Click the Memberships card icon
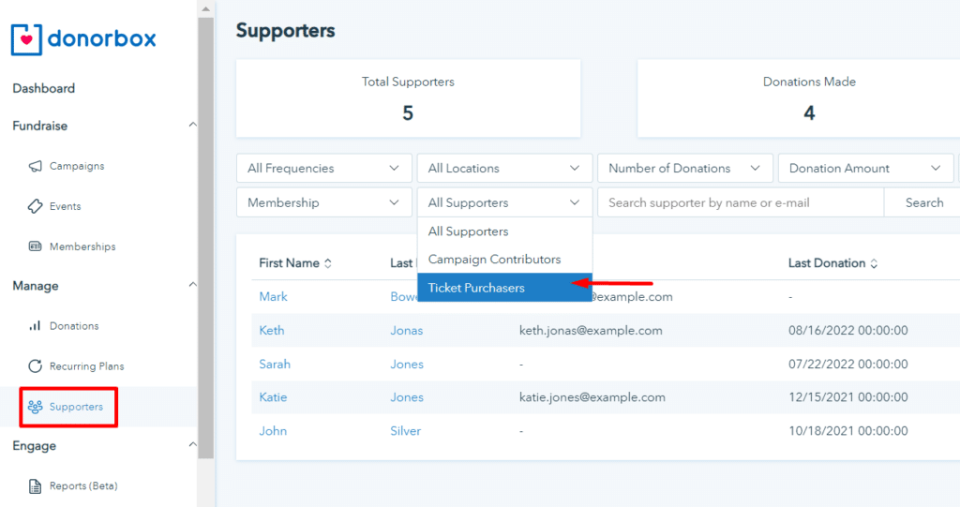960x507 pixels. (35, 246)
